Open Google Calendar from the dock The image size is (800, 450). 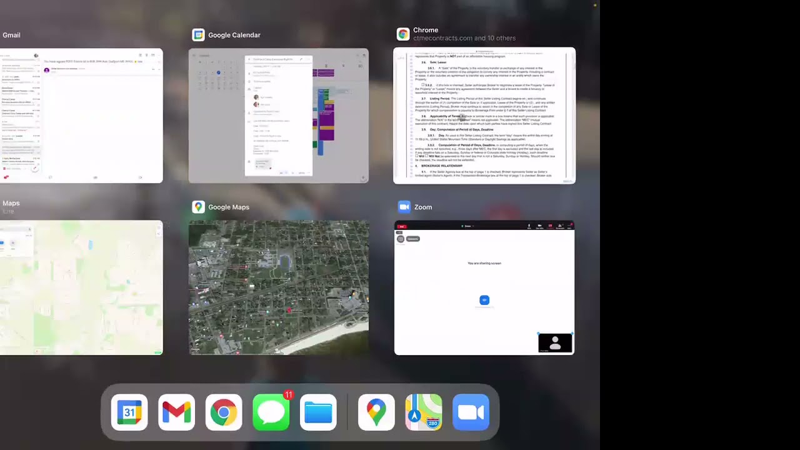[x=129, y=412]
